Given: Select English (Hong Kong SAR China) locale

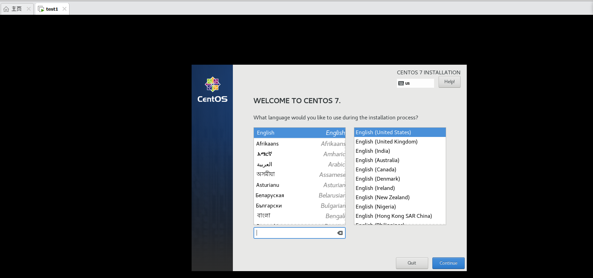Looking at the screenshot, I should point(400,216).
